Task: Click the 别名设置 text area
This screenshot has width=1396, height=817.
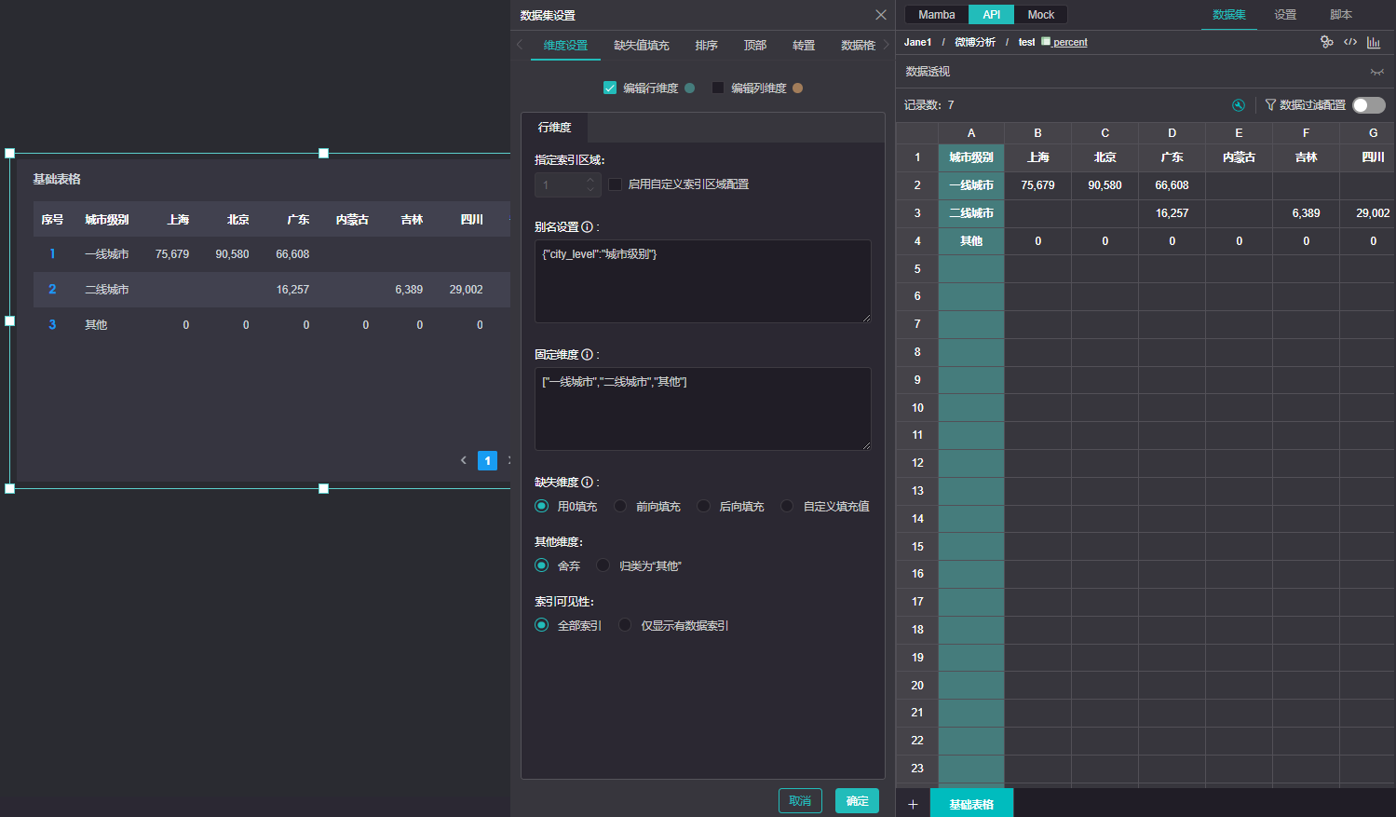Action: (703, 281)
